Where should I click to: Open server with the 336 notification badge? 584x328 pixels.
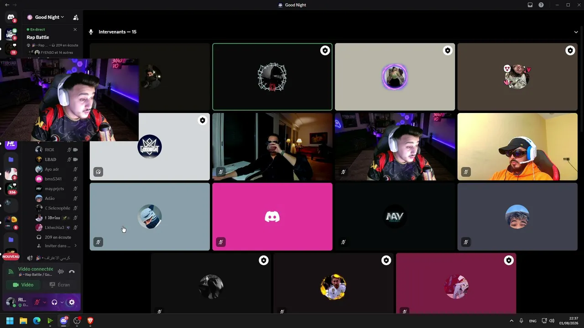(x=11, y=189)
